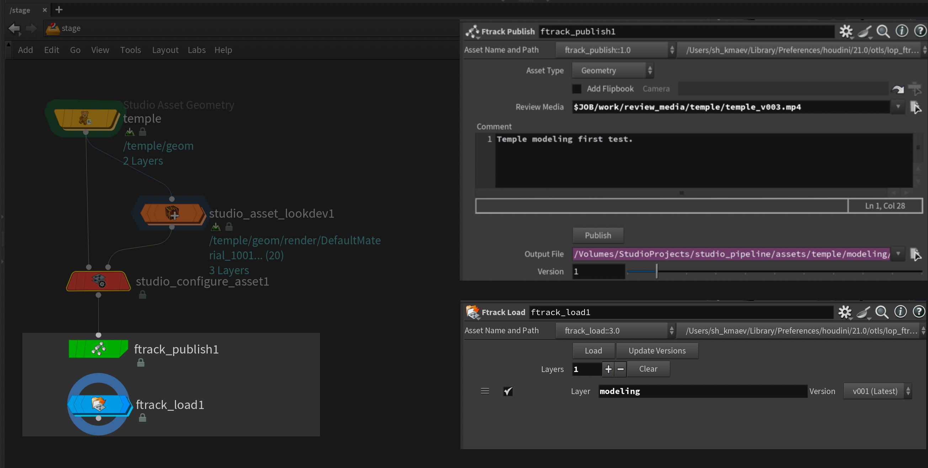Click the brush icon in Ftrack Load panel
The width and height of the screenshot is (928, 468).
click(x=863, y=312)
